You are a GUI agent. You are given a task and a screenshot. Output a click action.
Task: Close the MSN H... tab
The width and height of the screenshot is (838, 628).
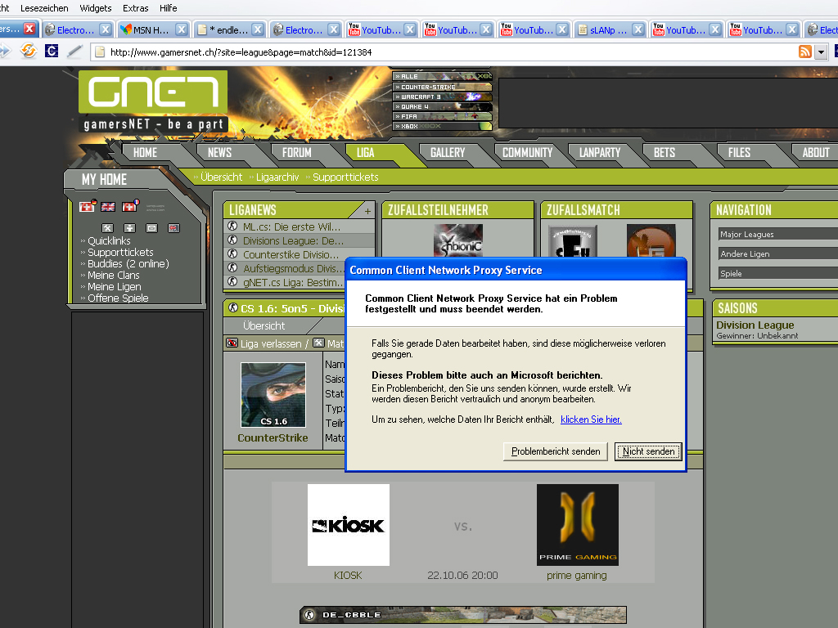coord(182,29)
